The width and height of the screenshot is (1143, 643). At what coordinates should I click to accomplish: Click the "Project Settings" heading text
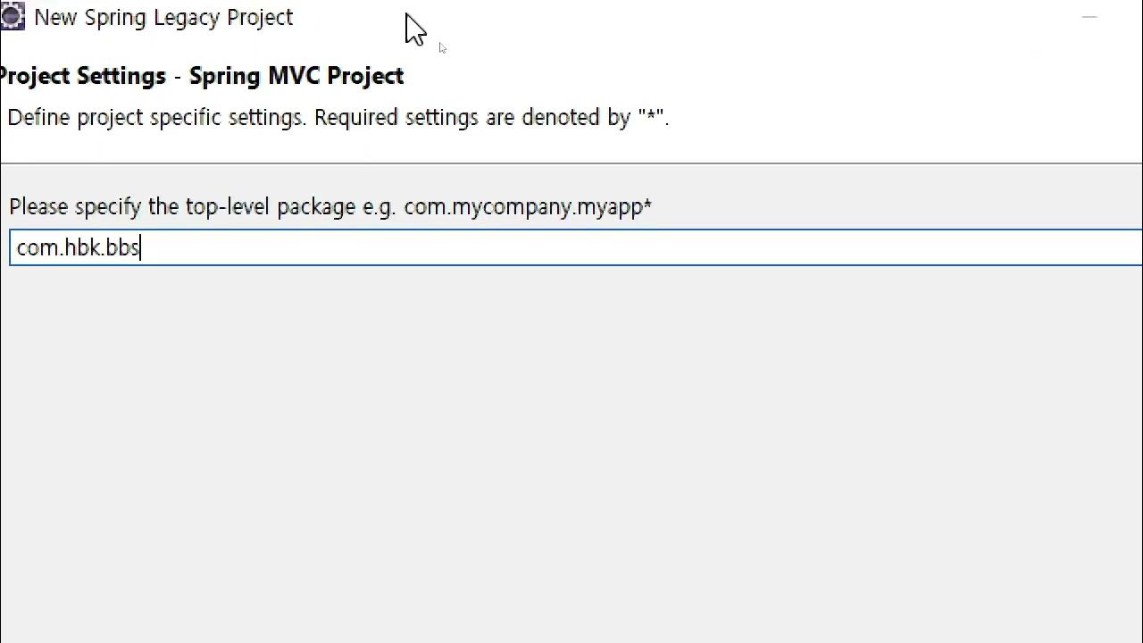(x=83, y=76)
